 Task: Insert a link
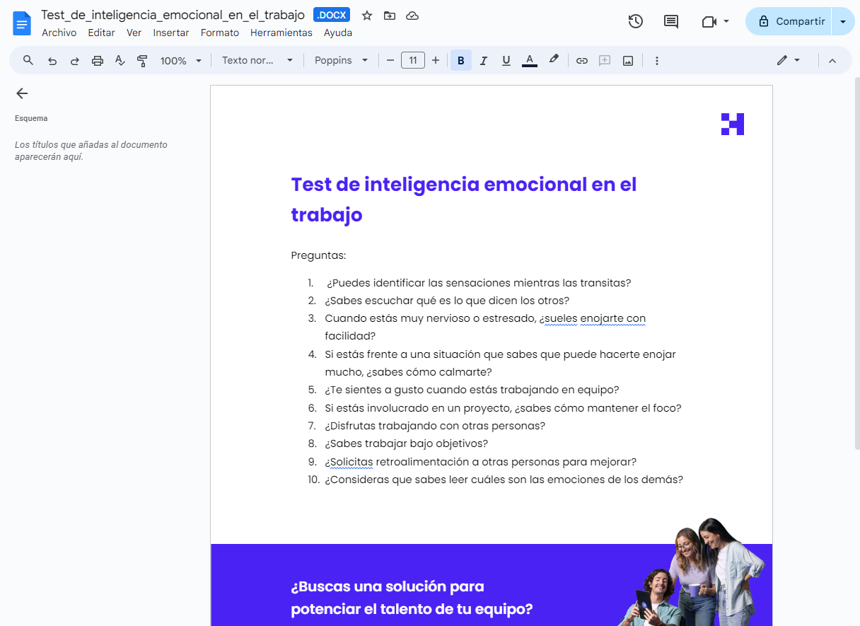click(582, 60)
